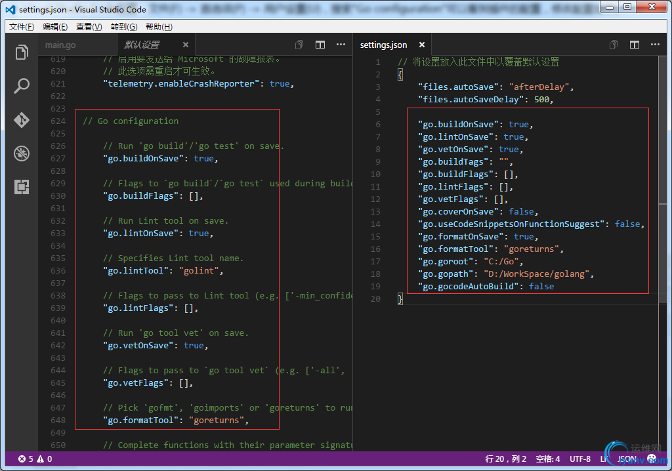
Task: Split the left editor group
Action: click(x=320, y=45)
